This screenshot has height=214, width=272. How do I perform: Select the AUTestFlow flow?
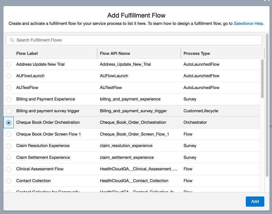(9, 87)
